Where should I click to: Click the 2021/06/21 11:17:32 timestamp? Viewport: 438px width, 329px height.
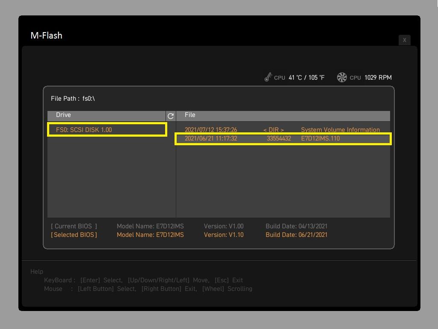click(211, 138)
